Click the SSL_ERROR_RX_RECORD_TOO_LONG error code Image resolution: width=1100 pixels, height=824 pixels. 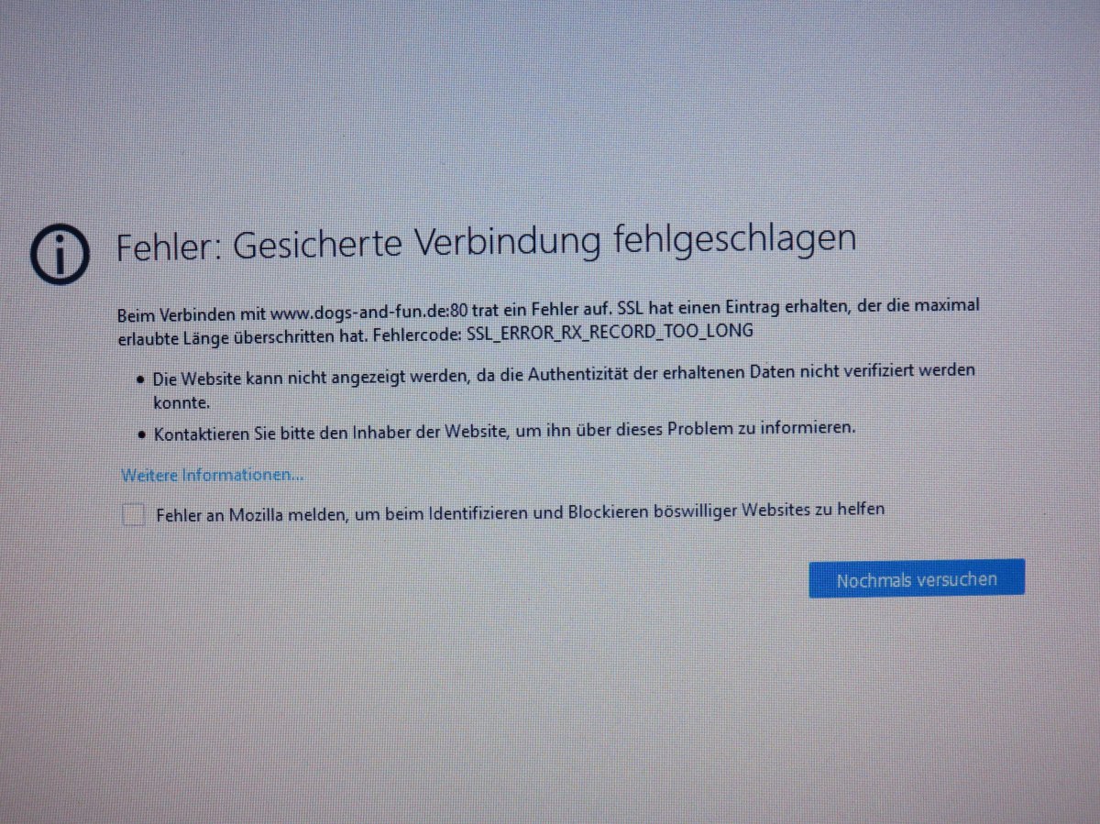(x=610, y=331)
